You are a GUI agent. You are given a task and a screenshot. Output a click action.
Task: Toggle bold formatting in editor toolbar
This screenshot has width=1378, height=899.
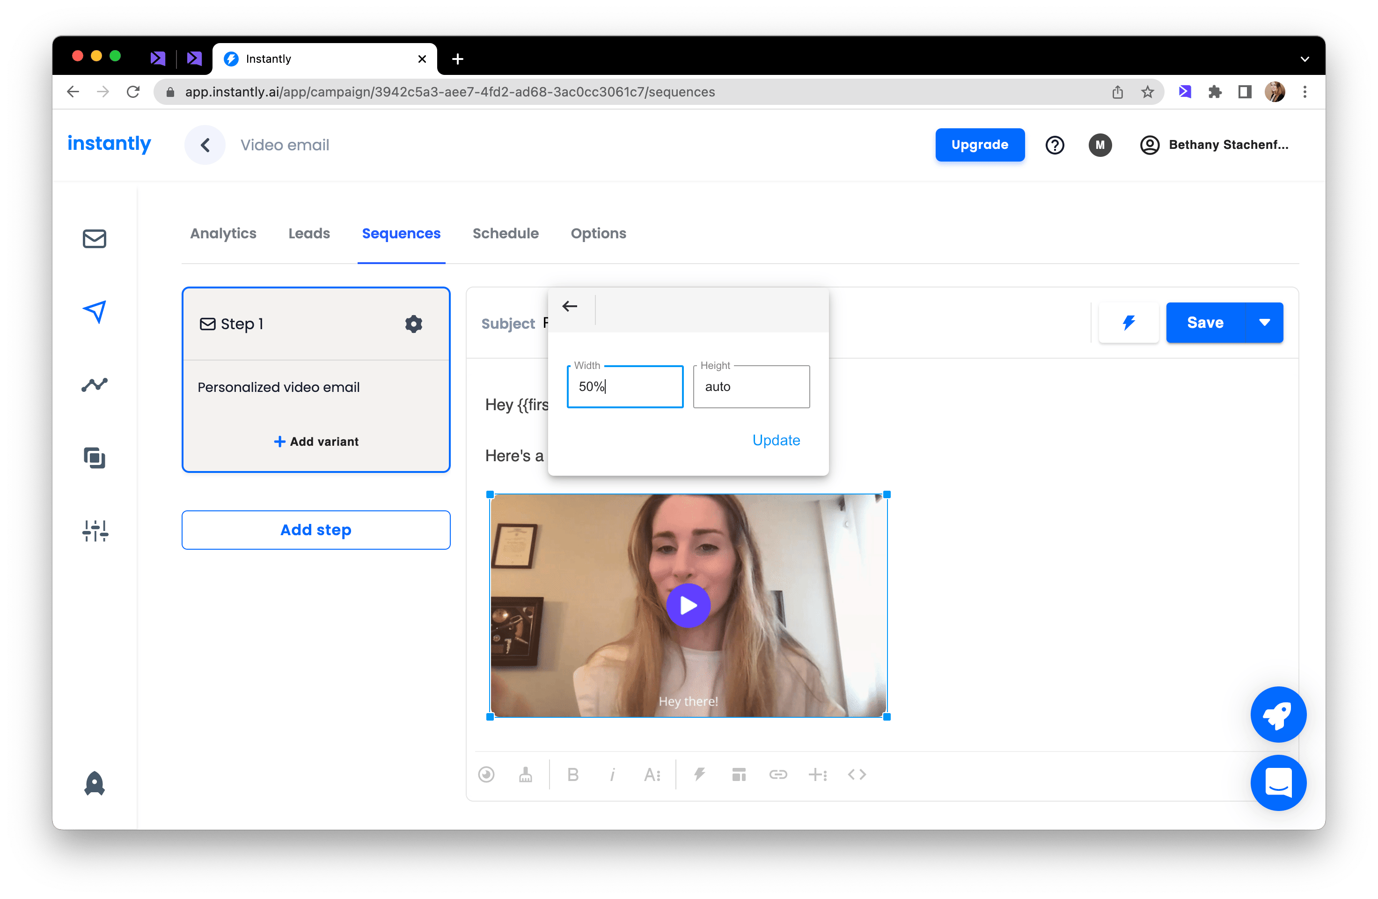573,774
